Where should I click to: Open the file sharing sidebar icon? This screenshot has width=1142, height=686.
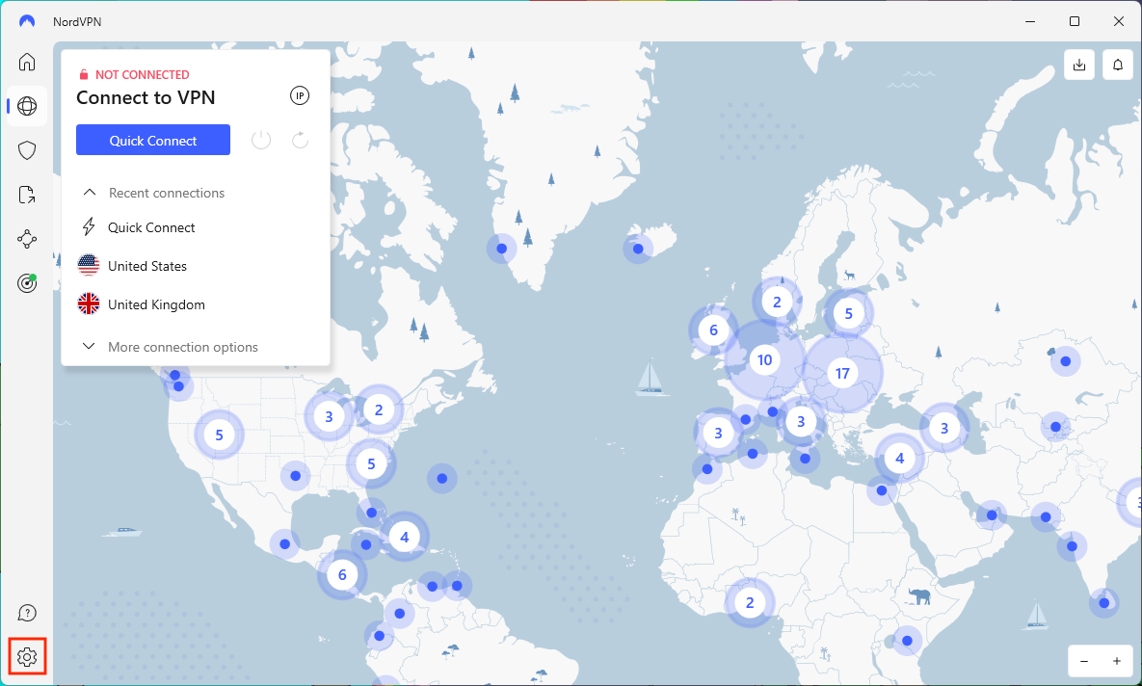27,196
